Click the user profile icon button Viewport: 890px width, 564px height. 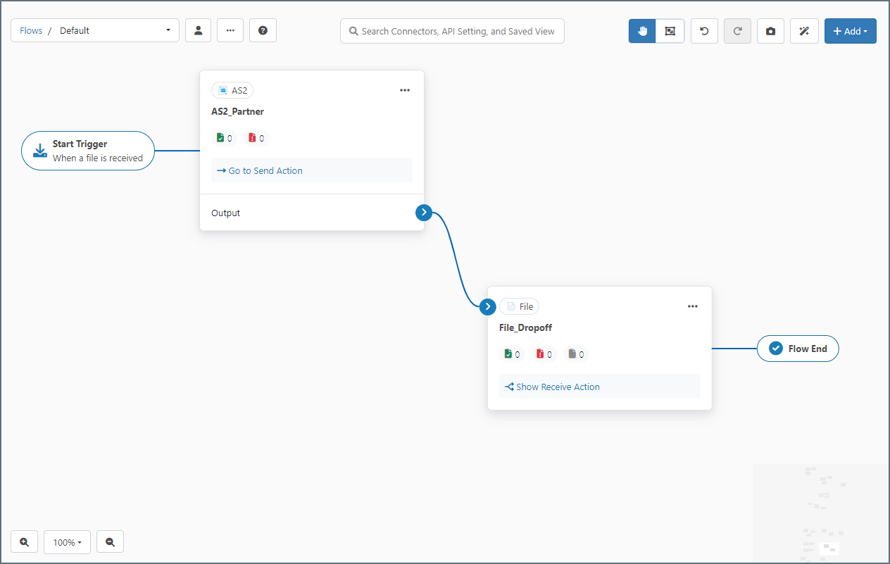click(x=198, y=30)
